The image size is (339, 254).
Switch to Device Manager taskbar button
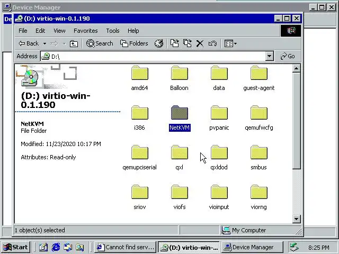point(253,247)
